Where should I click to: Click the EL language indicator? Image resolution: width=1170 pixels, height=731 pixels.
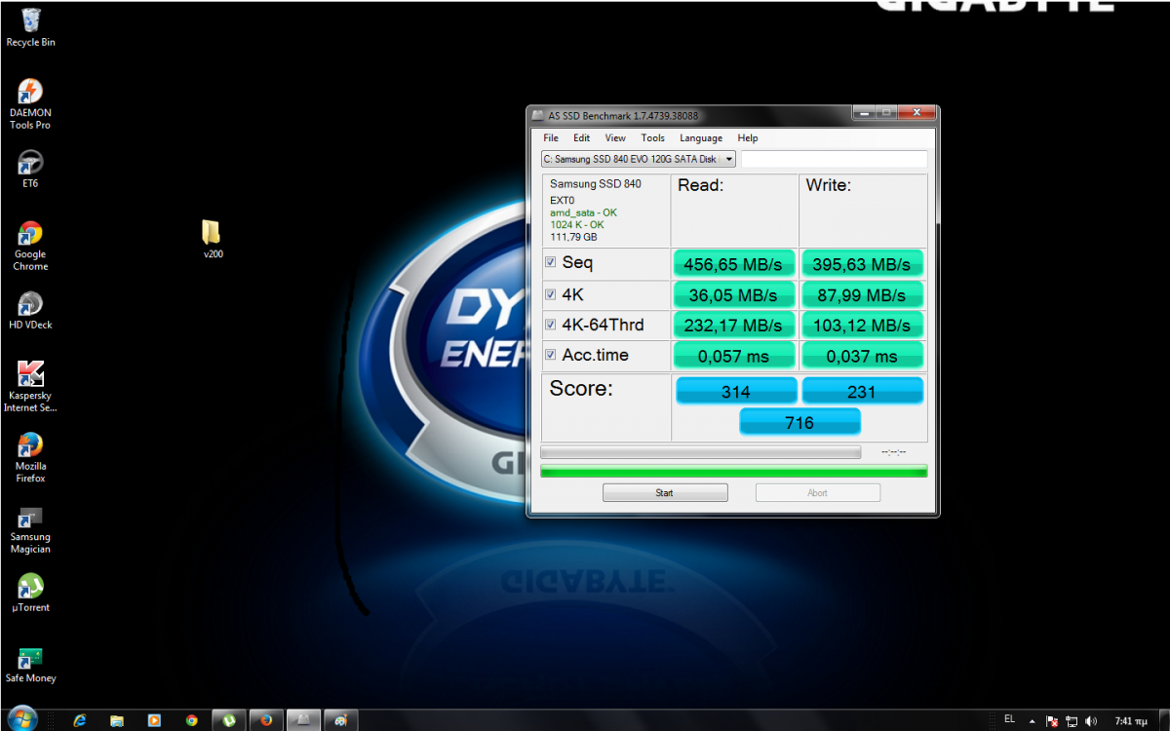tap(1009, 719)
